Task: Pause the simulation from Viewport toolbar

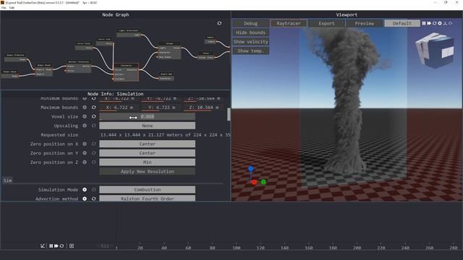Action: [x=424, y=23]
